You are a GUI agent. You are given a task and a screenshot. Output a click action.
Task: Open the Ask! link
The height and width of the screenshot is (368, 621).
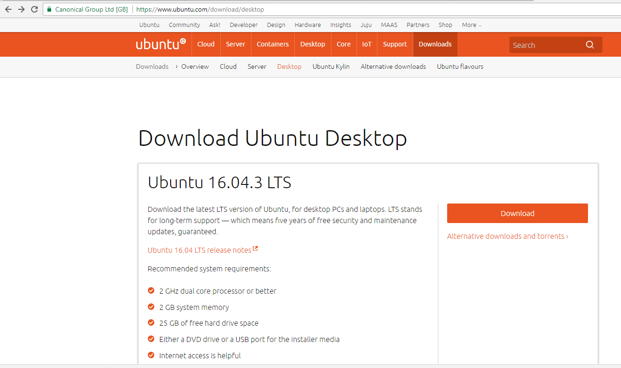click(215, 25)
